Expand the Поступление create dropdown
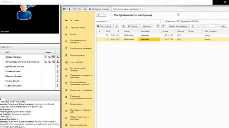The height and width of the screenshot is (128, 229). coord(105,26)
